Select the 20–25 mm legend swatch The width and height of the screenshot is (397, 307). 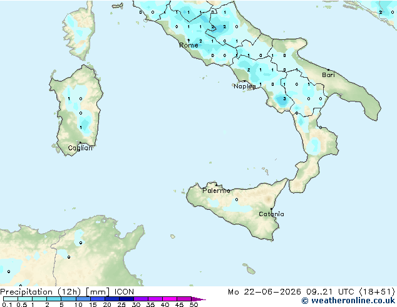(x=111, y=299)
